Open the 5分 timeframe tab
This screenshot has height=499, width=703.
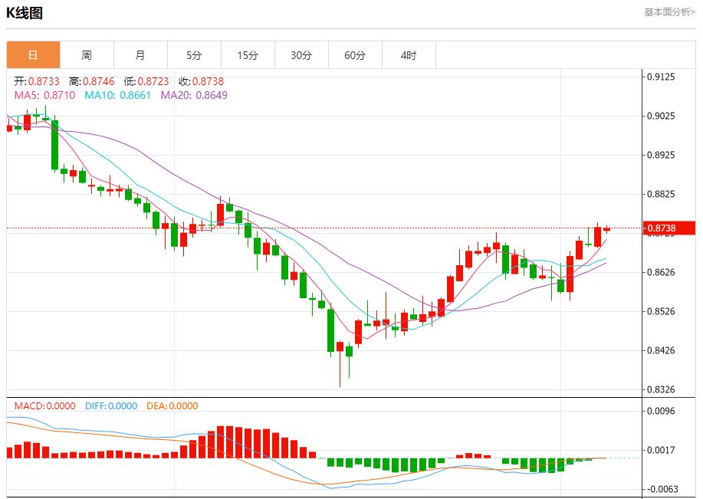194,55
